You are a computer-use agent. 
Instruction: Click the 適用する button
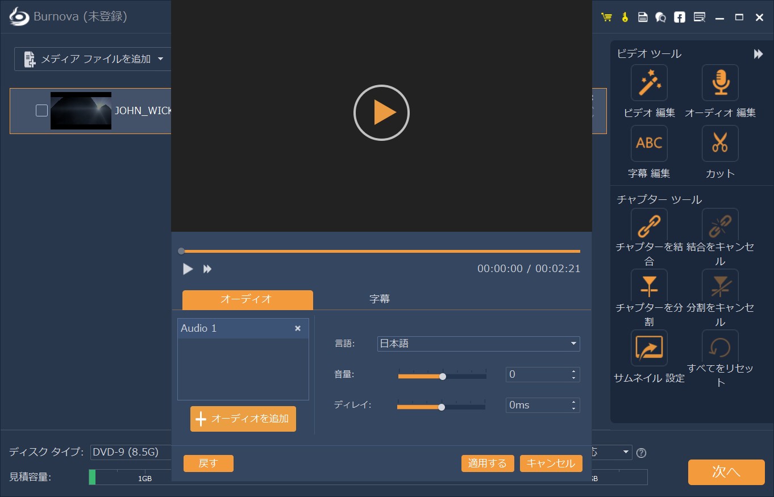(x=487, y=463)
